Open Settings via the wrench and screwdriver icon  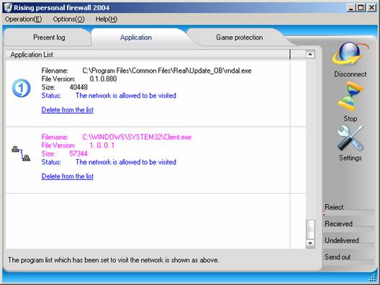350,138
